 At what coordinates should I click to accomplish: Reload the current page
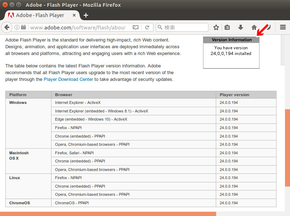click(147, 27)
